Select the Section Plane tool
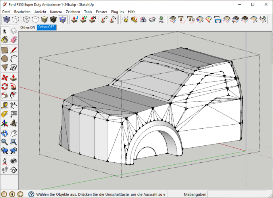This screenshot has height=198, width=273. coord(13,170)
